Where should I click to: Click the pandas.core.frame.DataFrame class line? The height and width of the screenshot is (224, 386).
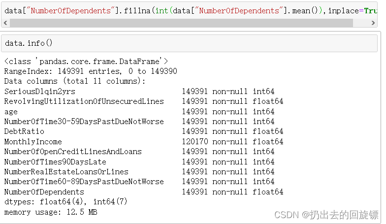point(86,61)
